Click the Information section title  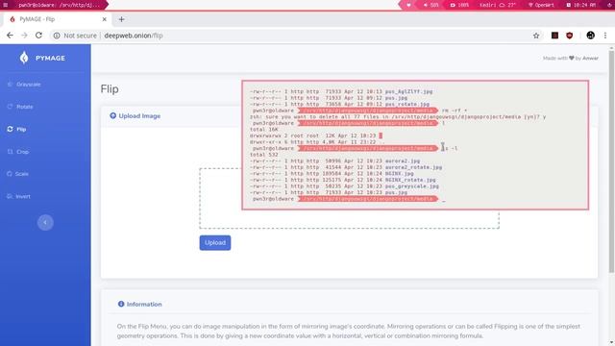click(x=144, y=304)
